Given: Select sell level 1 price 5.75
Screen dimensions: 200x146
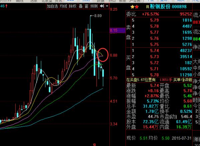Looking at the screenshot, I should coord(154,44).
